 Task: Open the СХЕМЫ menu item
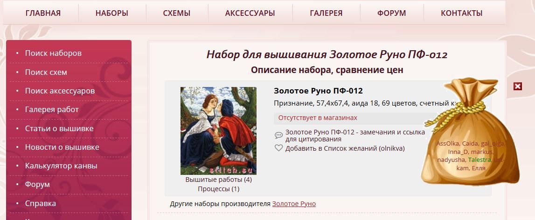coord(177,13)
